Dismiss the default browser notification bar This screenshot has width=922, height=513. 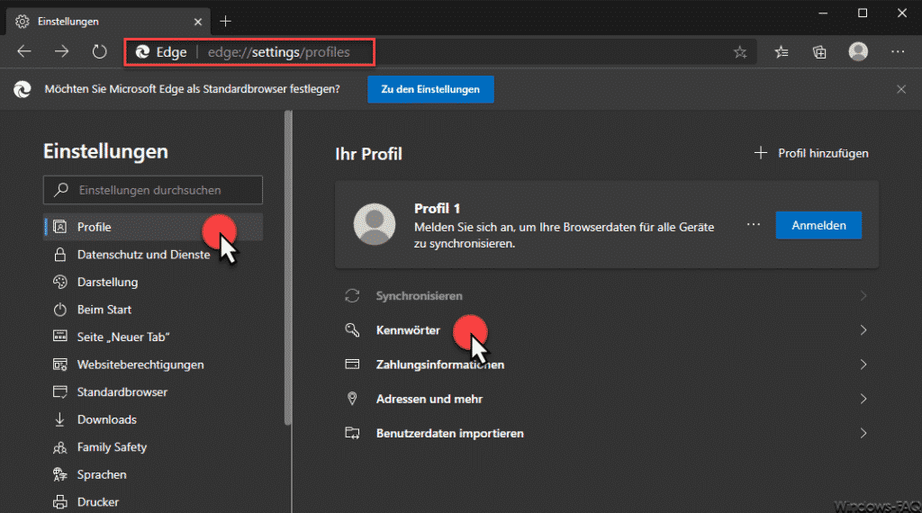click(900, 89)
